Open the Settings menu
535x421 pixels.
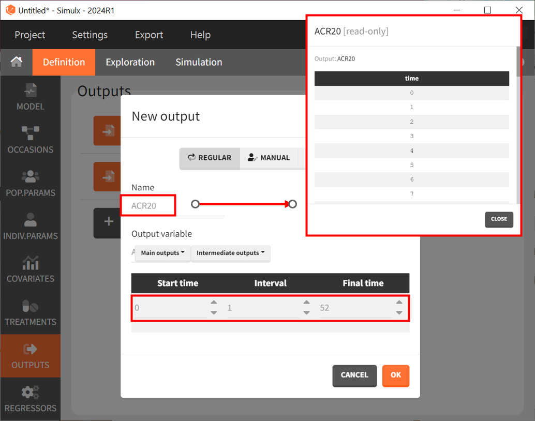[x=90, y=35]
